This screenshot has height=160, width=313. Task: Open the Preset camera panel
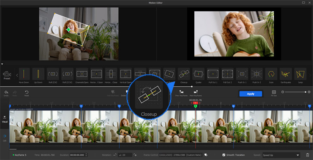tap(7, 75)
